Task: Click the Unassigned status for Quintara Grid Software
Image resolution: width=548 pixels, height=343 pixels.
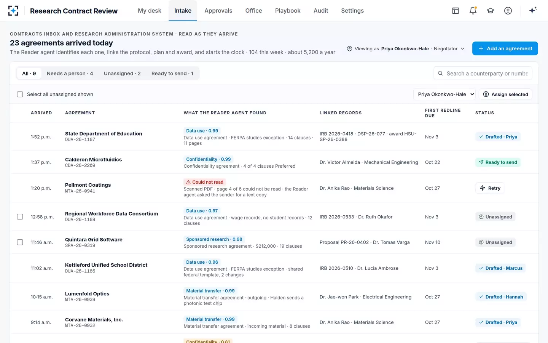Action: [x=495, y=242]
